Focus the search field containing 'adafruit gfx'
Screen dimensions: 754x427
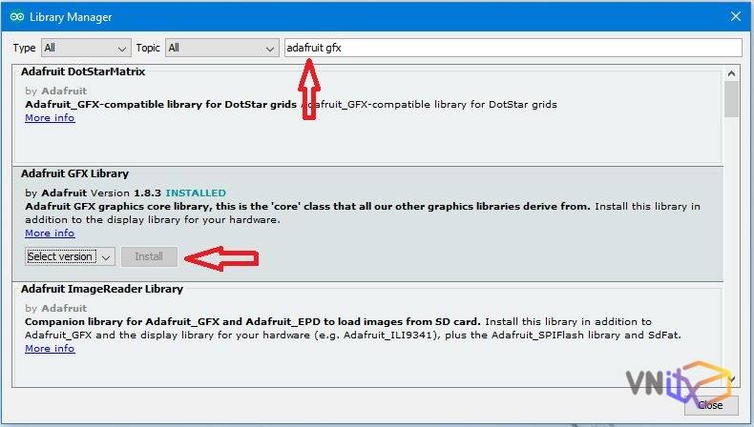(x=513, y=48)
